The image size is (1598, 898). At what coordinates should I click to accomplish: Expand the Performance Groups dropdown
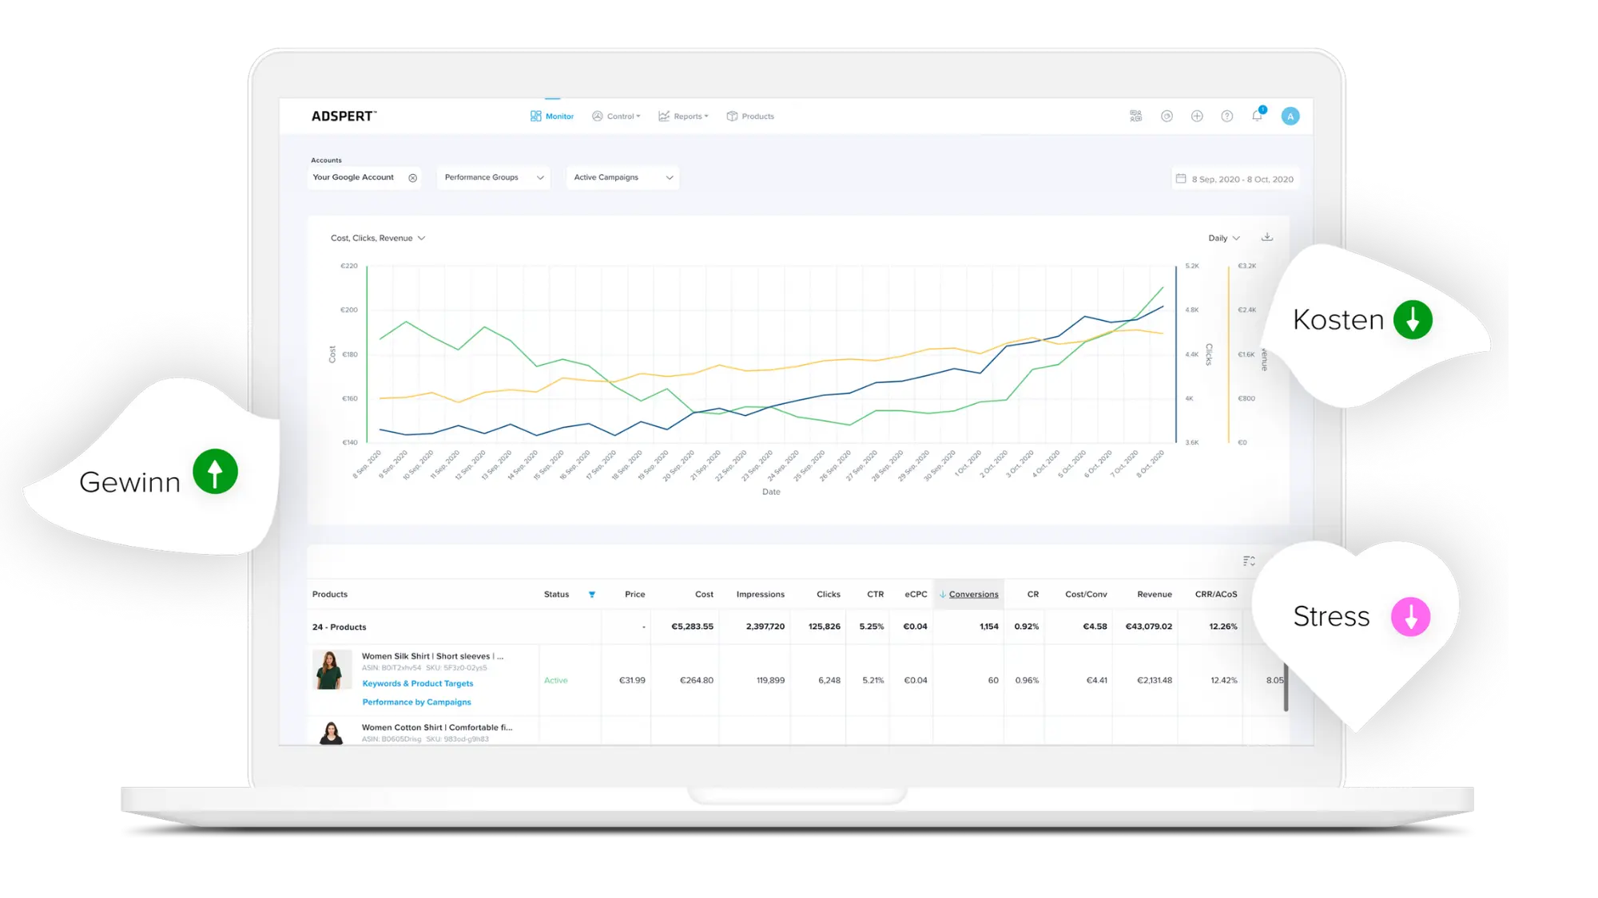(494, 177)
